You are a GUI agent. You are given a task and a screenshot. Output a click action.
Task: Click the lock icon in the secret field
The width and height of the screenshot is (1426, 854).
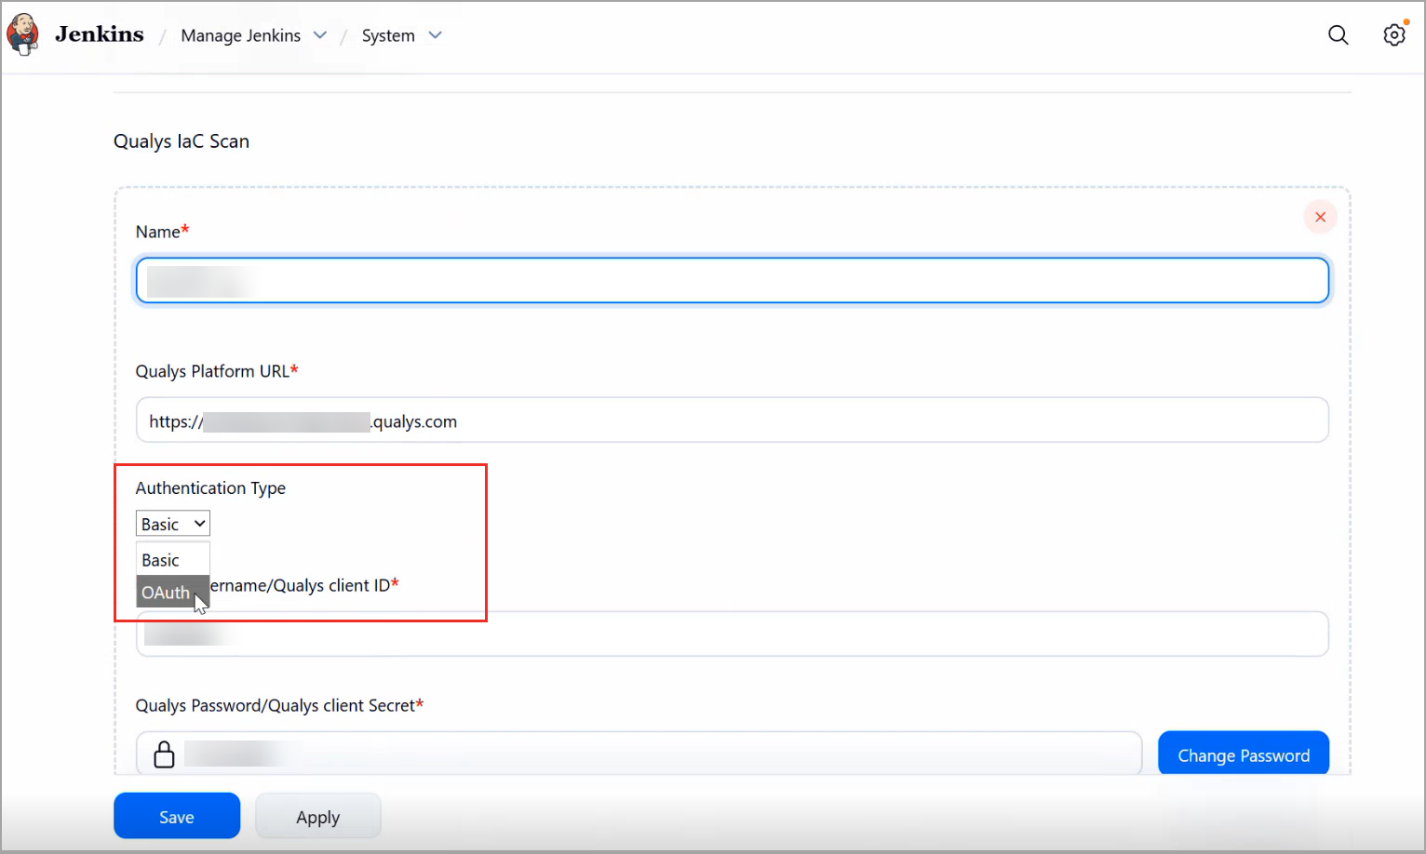coord(164,754)
